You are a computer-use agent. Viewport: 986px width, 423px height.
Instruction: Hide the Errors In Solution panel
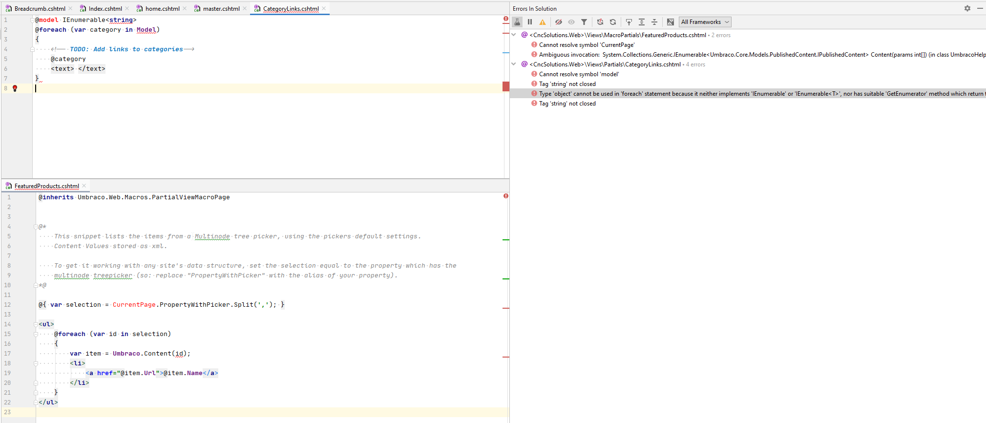click(980, 8)
